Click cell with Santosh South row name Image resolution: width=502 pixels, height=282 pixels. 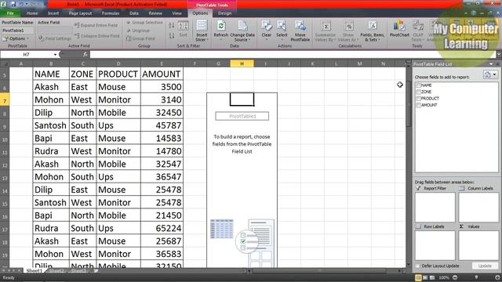(x=51, y=125)
